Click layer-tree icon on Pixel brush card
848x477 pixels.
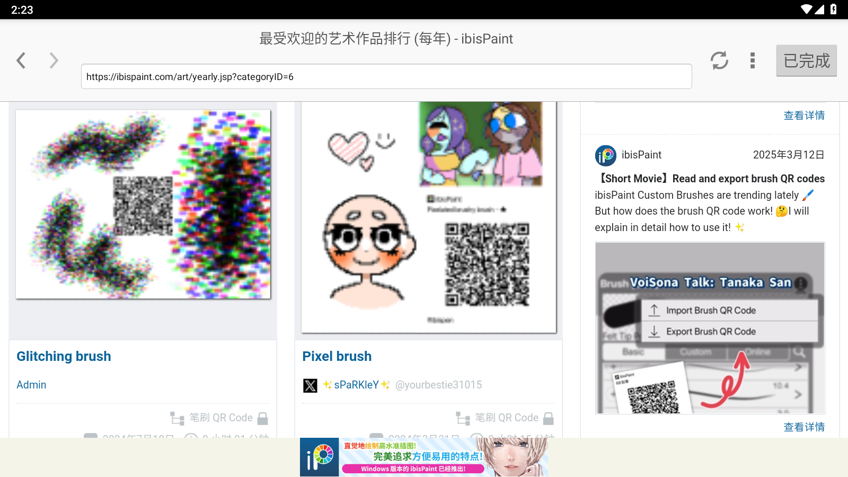point(463,419)
